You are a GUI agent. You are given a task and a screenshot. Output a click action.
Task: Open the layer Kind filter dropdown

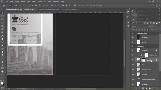point(137,23)
